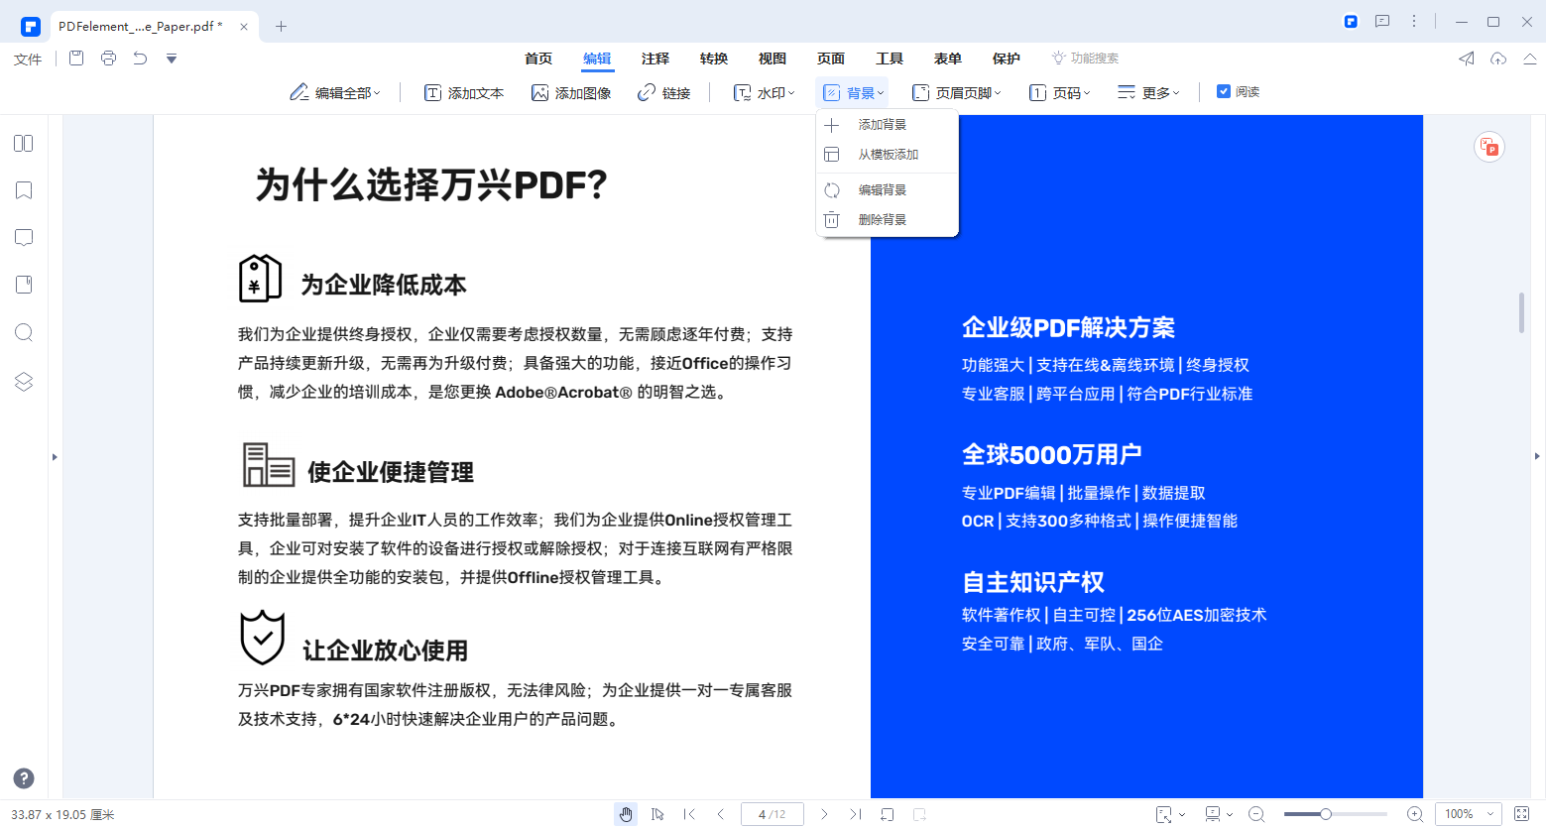Open the attachments panel in sidebar
The height and width of the screenshot is (829, 1546).
[22, 284]
